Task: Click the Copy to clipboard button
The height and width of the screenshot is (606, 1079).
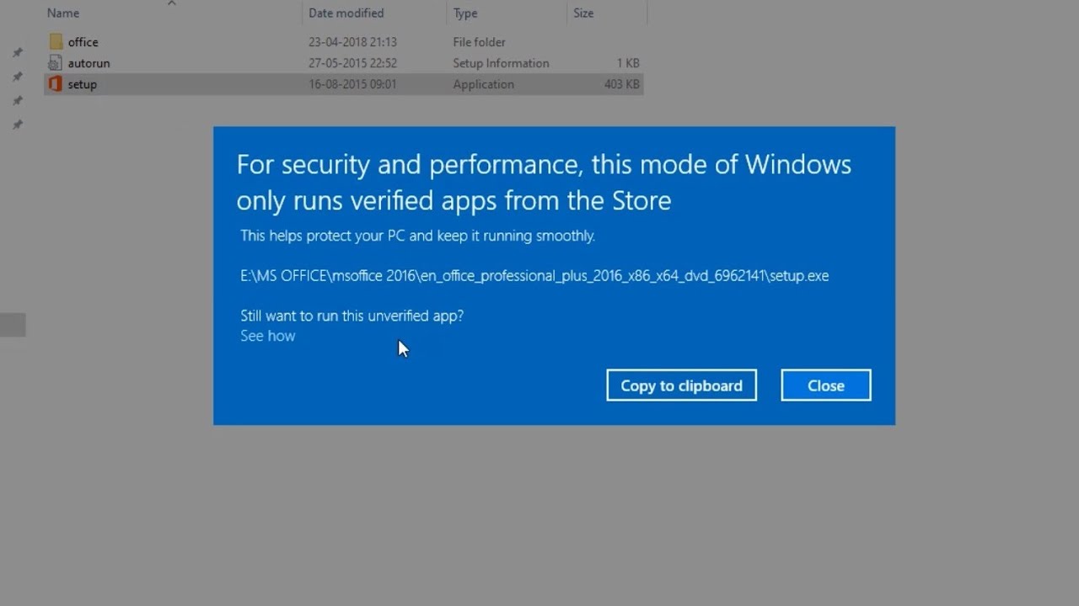Action: pos(681,385)
